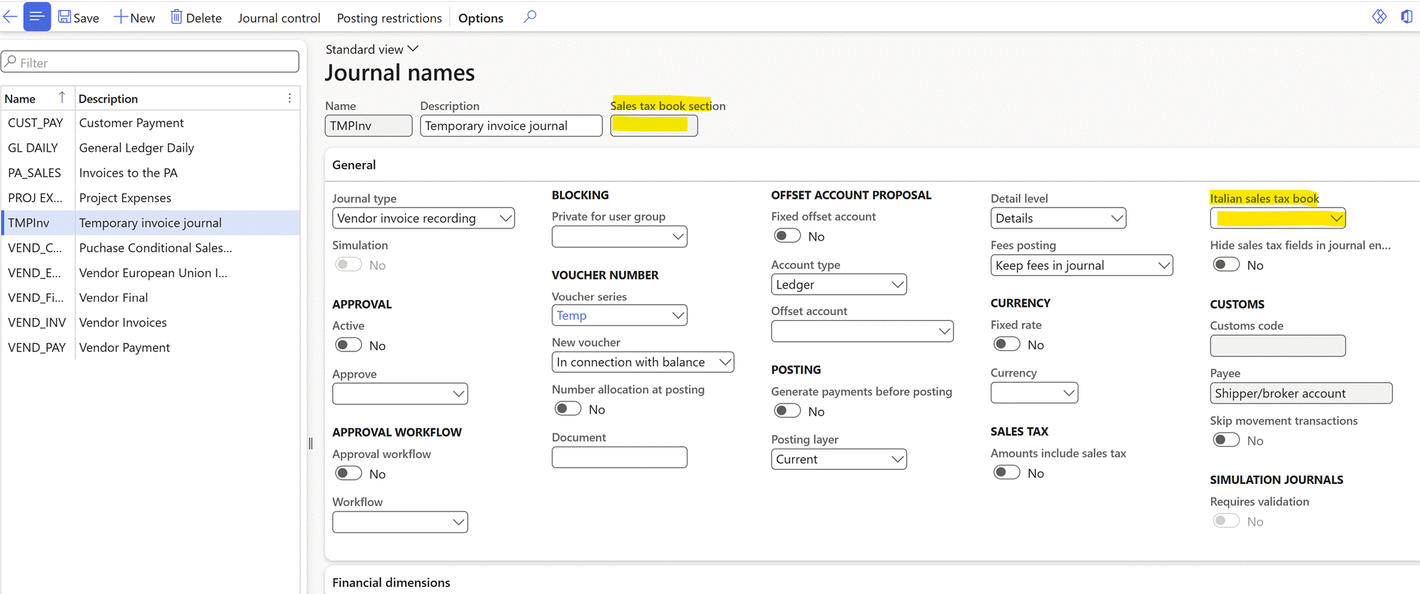Open Journal control
The image size is (1420, 594).
(x=279, y=18)
